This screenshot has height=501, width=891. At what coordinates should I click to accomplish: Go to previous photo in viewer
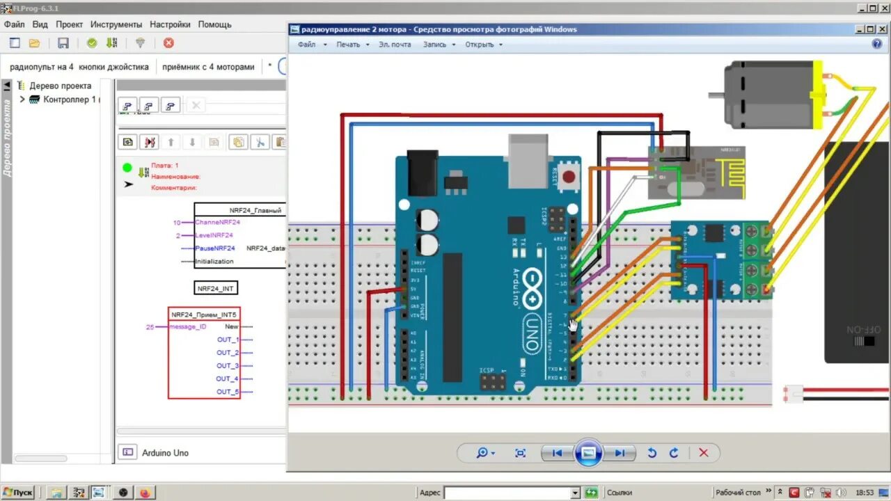click(x=557, y=453)
